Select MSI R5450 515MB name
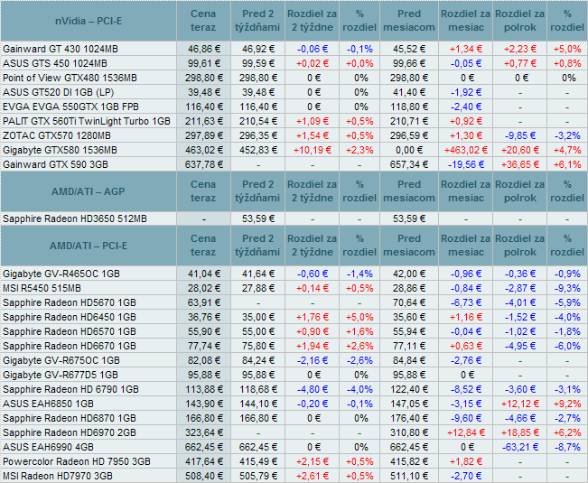Image resolution: width=588 pixels, height=483 pixels. click(x=42, y=288)
